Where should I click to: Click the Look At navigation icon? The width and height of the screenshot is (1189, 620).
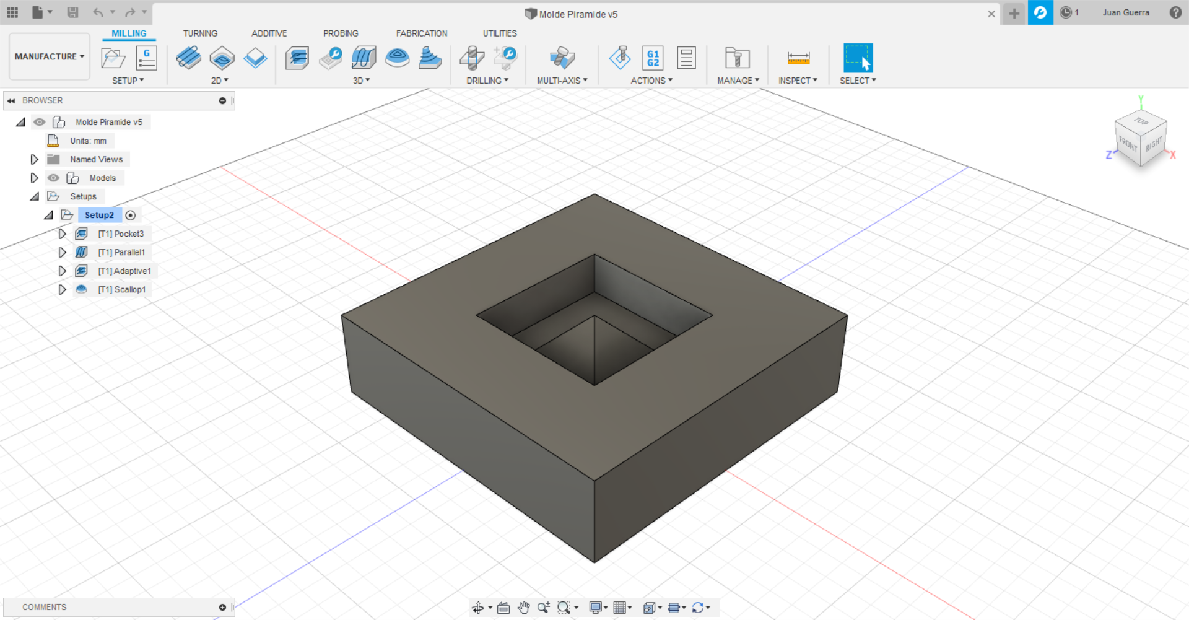(503, 608)
